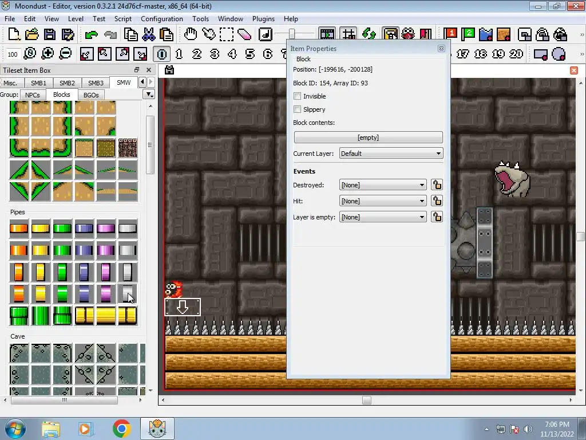Save the level with the floppy icon
Screen dimensions: 586x440
tap(50, 34)
